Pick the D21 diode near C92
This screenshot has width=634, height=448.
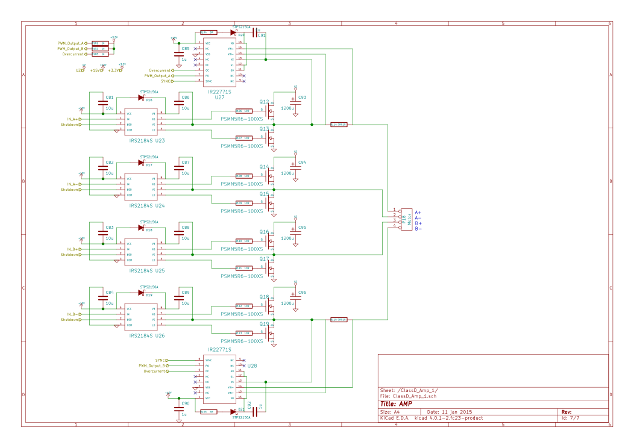point(233,412)
